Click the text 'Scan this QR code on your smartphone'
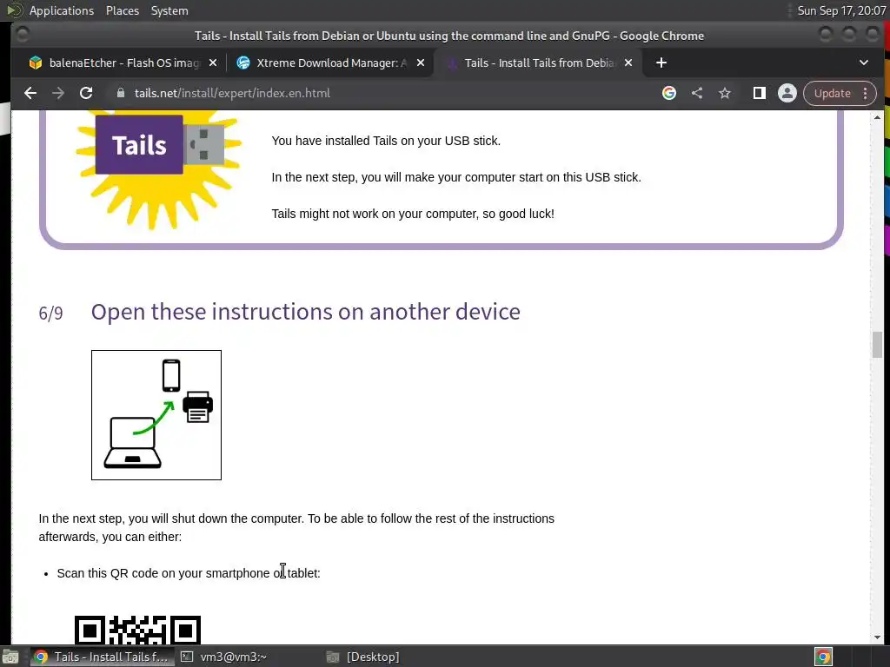890x667 pixels. click(163, 573)
